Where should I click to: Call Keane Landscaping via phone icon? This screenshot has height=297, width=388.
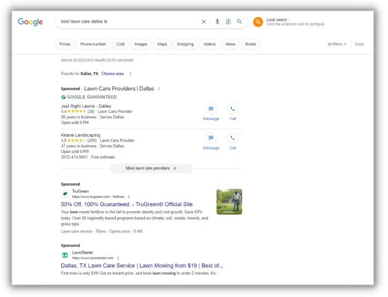click(232, 138)
